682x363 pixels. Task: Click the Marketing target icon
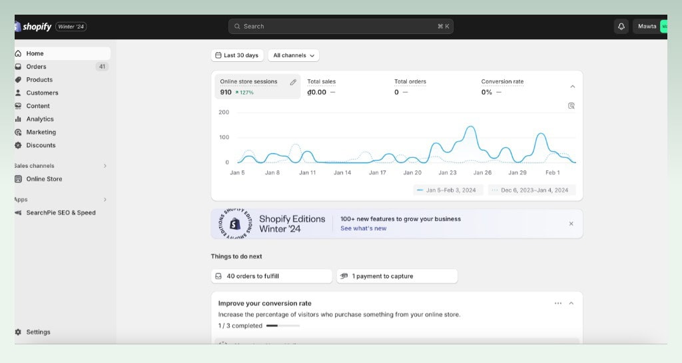tap(18, 132)
